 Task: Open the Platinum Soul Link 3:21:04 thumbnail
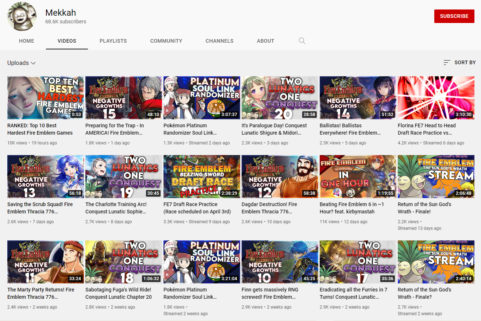click(202, 262)
